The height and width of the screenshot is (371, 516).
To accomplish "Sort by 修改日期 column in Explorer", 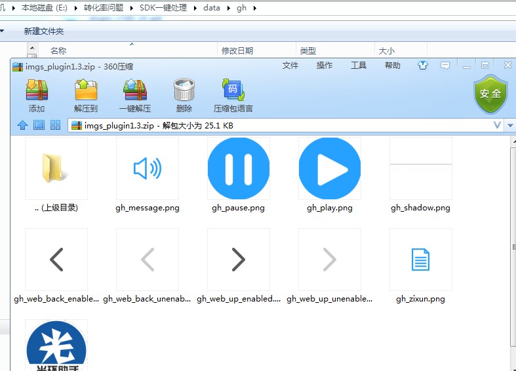I will [237, 50].
